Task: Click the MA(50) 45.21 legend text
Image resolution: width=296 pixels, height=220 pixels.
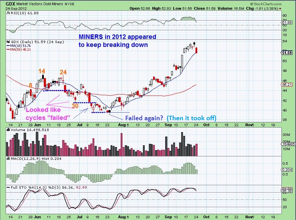Action: point(21,50)
